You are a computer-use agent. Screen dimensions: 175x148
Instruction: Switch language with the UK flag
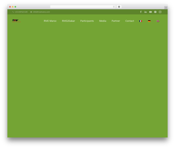click(158, 21)
